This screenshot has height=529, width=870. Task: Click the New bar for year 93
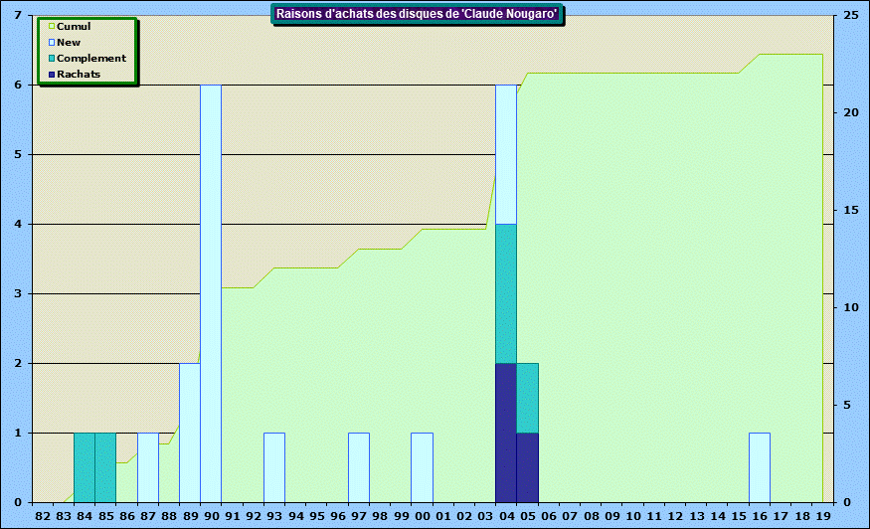[274, 467]
